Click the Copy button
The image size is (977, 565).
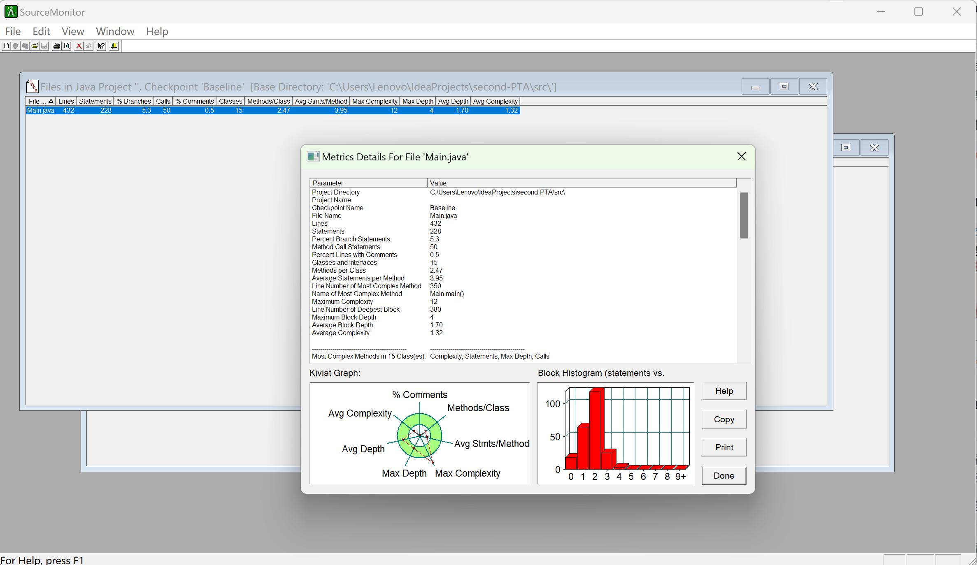(723, 419)
